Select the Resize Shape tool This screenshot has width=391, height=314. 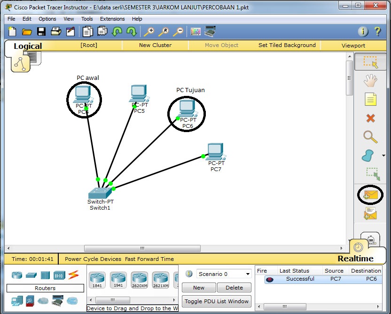(373, 174)
